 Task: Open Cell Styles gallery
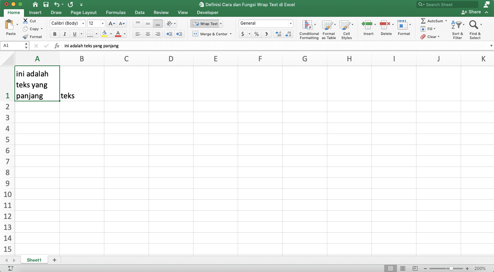point(346,30)
